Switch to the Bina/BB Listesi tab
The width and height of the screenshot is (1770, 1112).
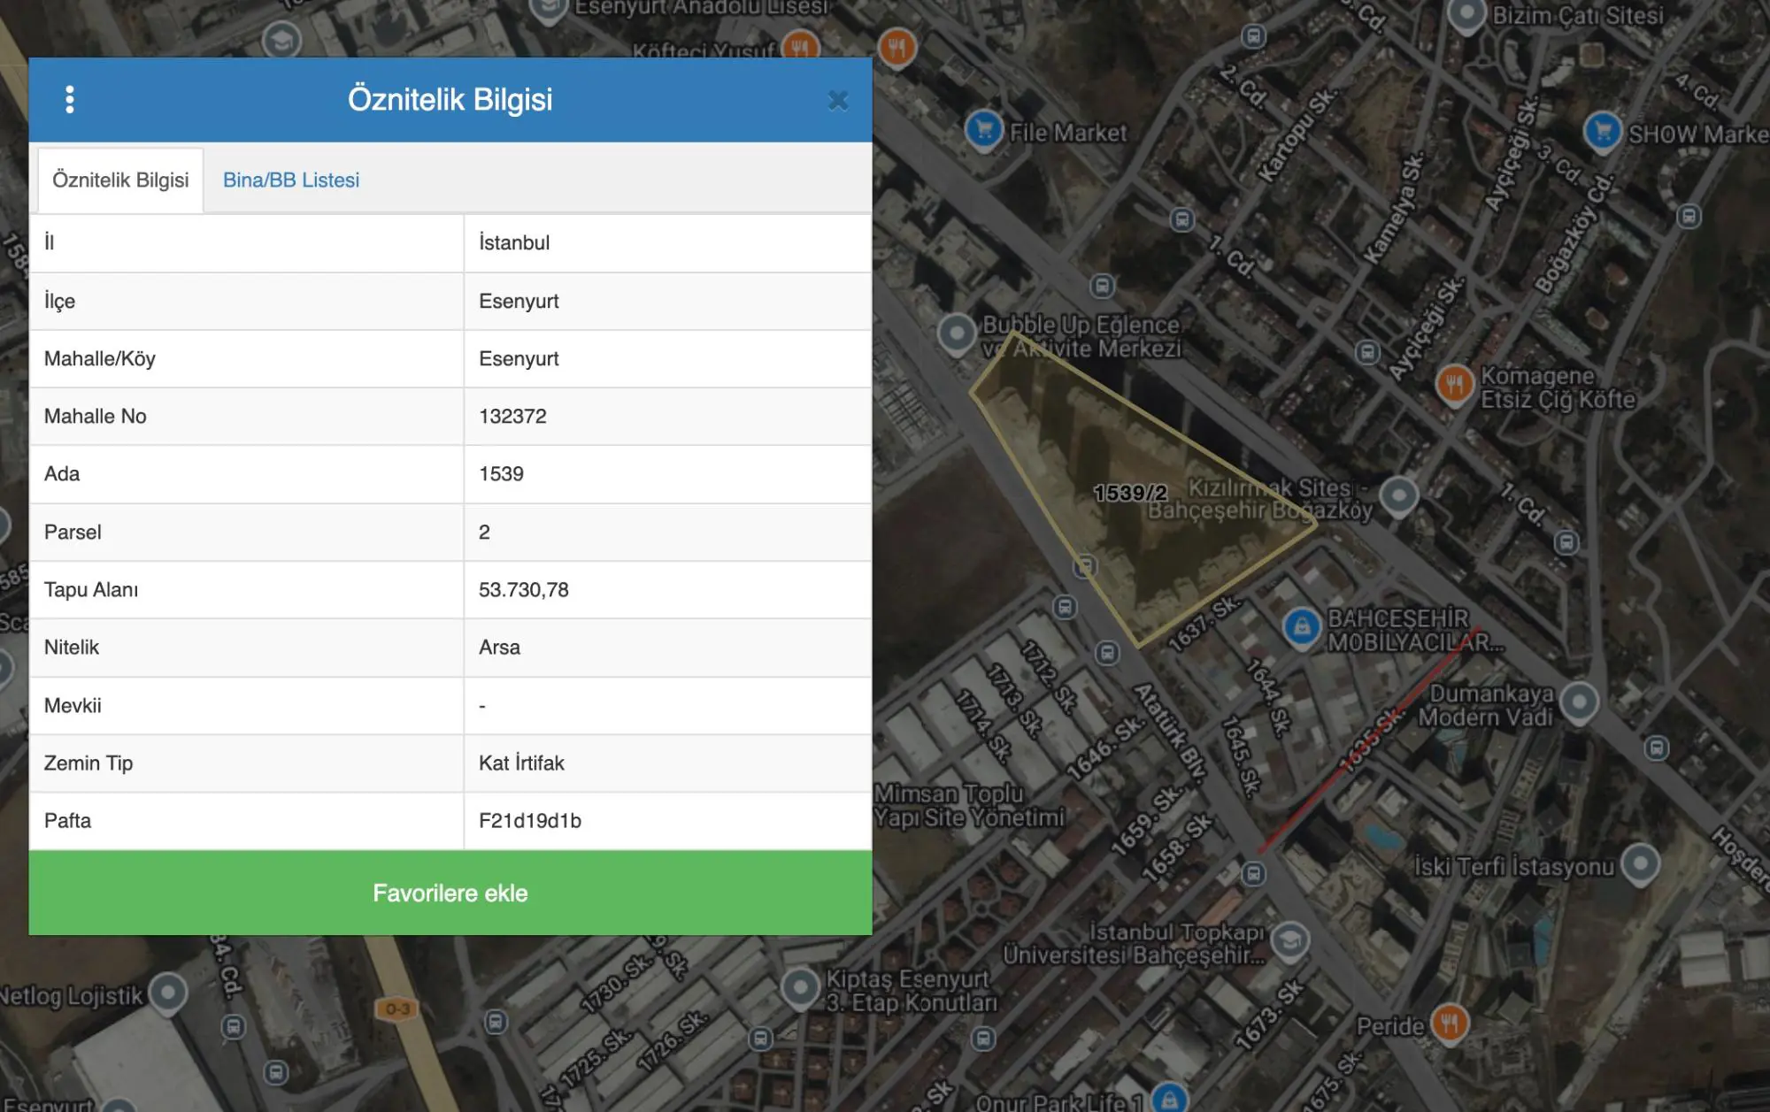click(291, 180)
